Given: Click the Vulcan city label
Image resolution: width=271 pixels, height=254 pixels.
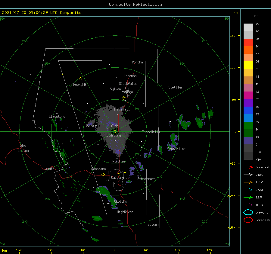Looking at the screenshot, I should [x=153, y=224].
